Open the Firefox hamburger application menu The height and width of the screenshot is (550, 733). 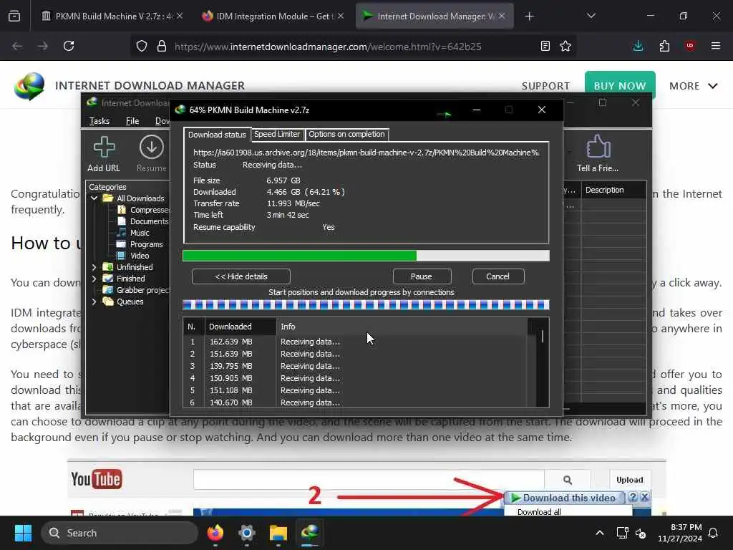716,46
